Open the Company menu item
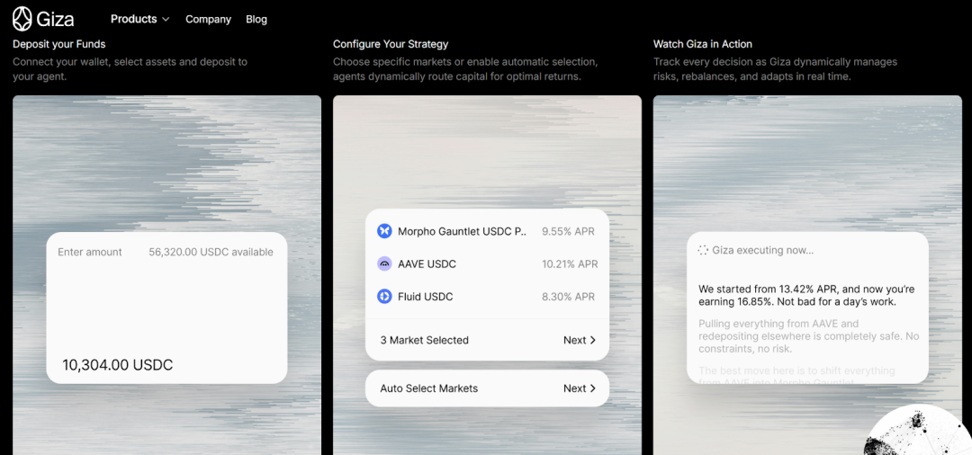The image size is (972, 455). coord(208,19)
